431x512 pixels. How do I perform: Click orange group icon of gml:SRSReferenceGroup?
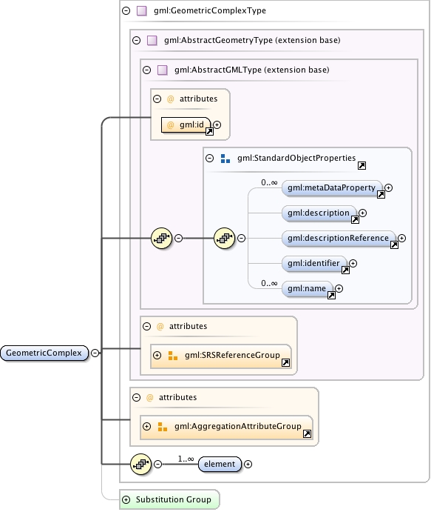point(173,356)
